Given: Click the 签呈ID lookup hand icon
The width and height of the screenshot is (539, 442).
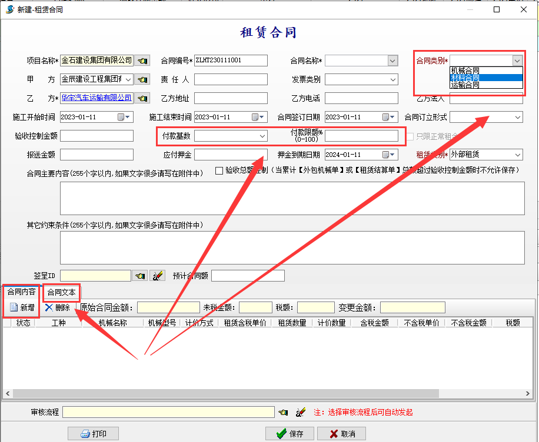Looking at the screenshot, I should (x=140, y=276).
